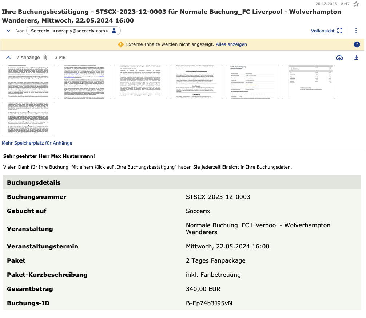Image resolution: width=366 pixels, height=318 pixels.
Task: Open the fourth attachment thumbnail
Action: tap(196, 82)
